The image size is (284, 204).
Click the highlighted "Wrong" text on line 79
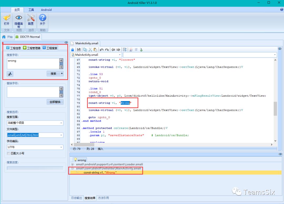click(x=125, y=103)
